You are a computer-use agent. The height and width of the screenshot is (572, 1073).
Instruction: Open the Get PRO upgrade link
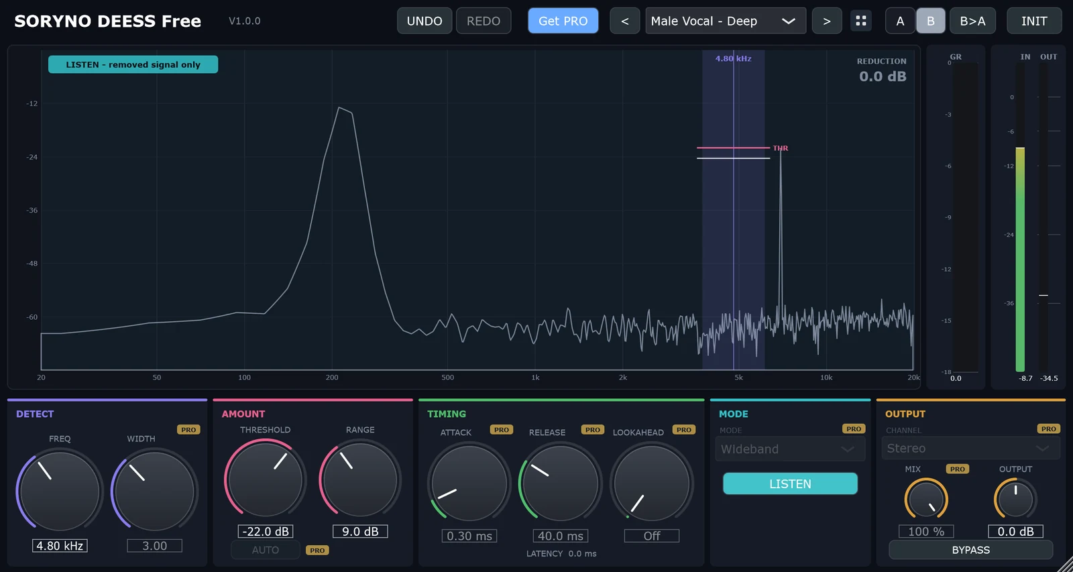pos(563,21)
